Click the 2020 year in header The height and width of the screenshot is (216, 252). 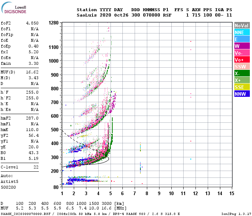coord(105,15)
